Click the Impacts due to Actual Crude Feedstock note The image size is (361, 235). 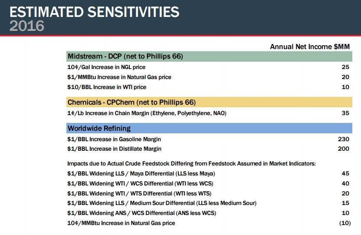pos(191,164)
